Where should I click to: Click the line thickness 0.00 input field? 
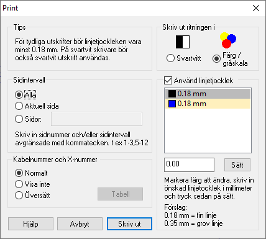coord(189,165)
